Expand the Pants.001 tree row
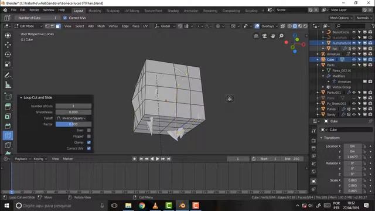The image size is (375, 211). pyautogui.click(x=318, y=93)
